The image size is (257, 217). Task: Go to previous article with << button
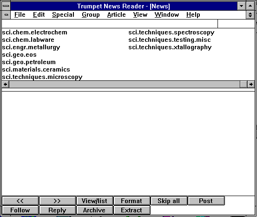(20, 201)
